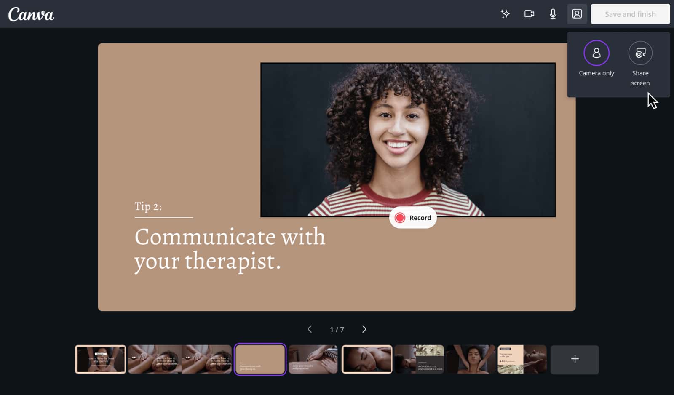Add a new slide with plus button
The width and height of the screenshot is (674, 395).
pyautogui.click(x=574, y=359)
